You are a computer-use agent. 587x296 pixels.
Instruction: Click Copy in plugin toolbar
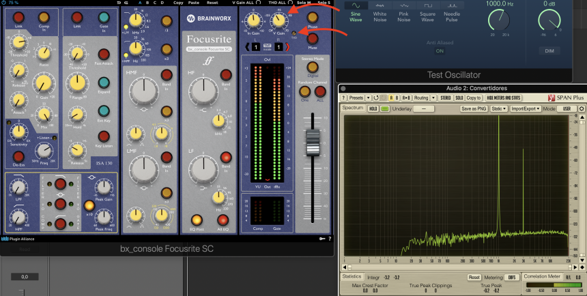tap(178, 3)
